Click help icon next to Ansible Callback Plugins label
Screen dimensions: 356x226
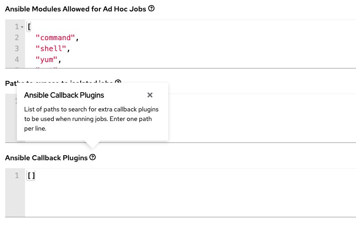93,157
